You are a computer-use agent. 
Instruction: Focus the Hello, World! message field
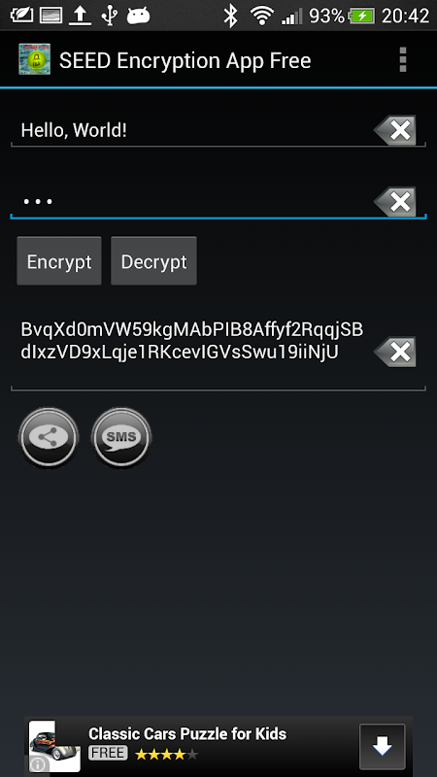pos(191,131)
